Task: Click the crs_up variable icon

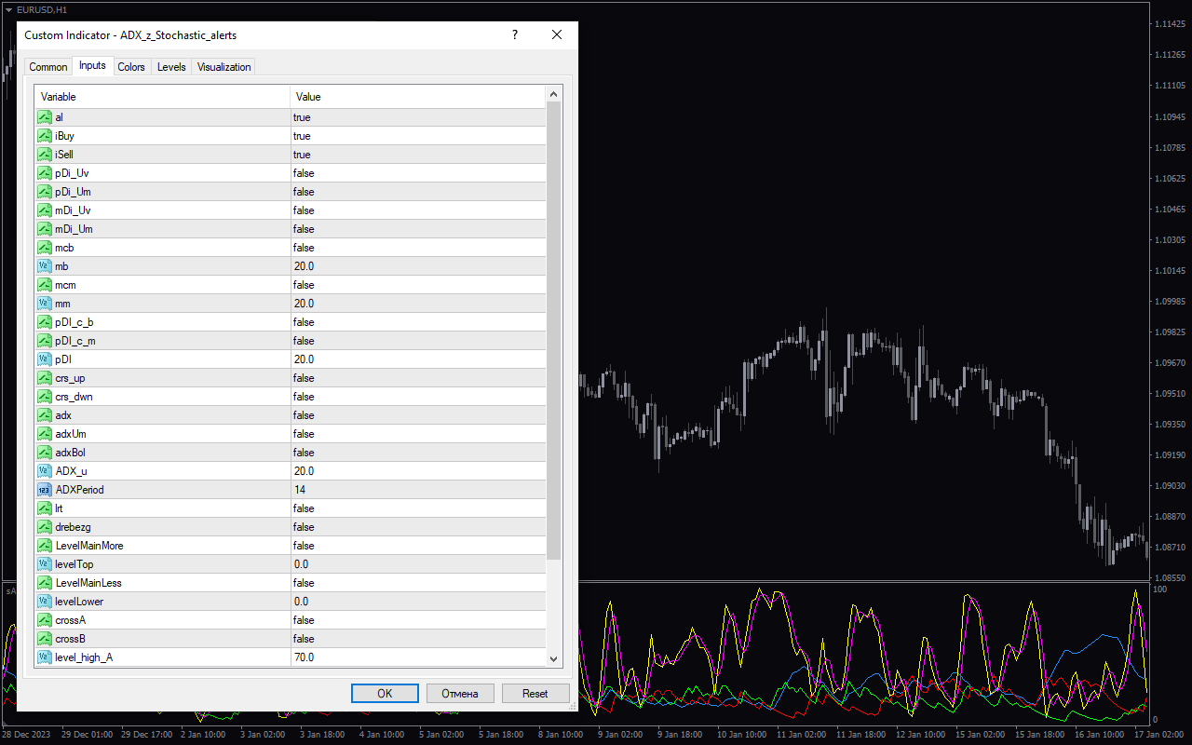Action: (45, 378)
